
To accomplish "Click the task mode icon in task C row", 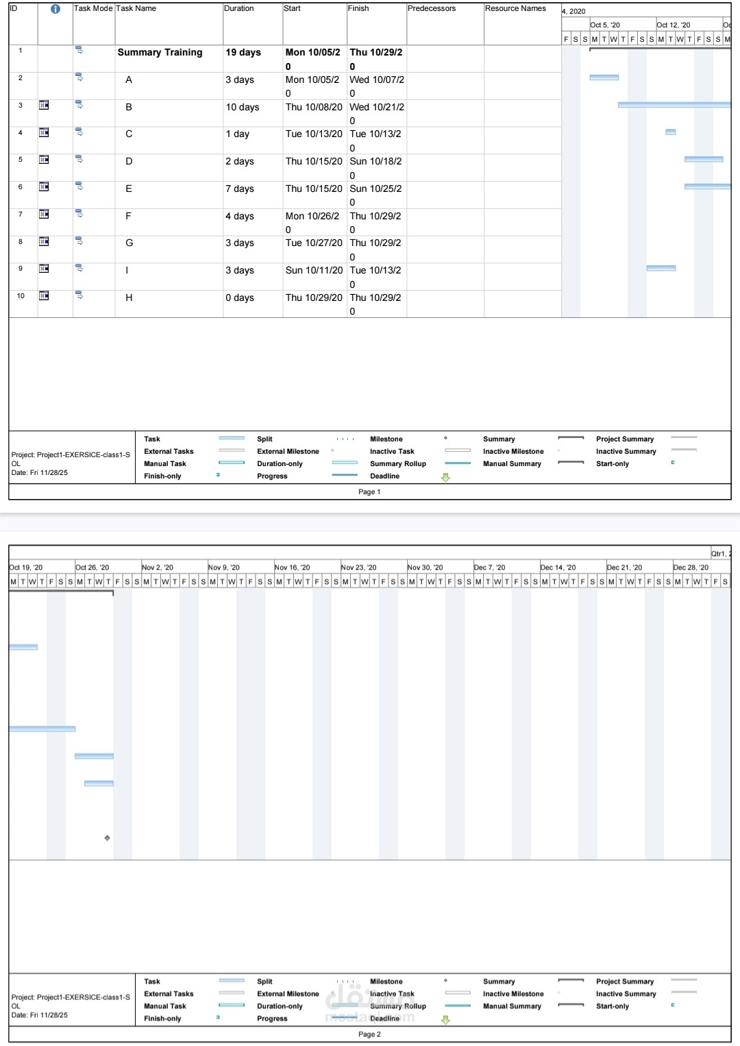I will pos(79,132).
